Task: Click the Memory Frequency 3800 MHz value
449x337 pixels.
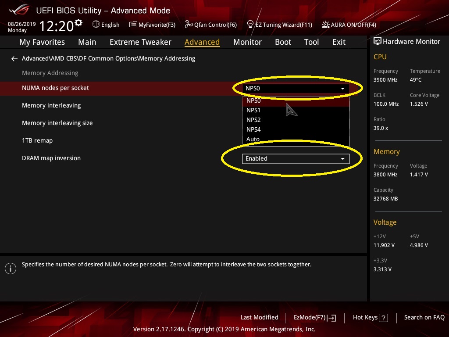Action: click(x=385, y=175)
